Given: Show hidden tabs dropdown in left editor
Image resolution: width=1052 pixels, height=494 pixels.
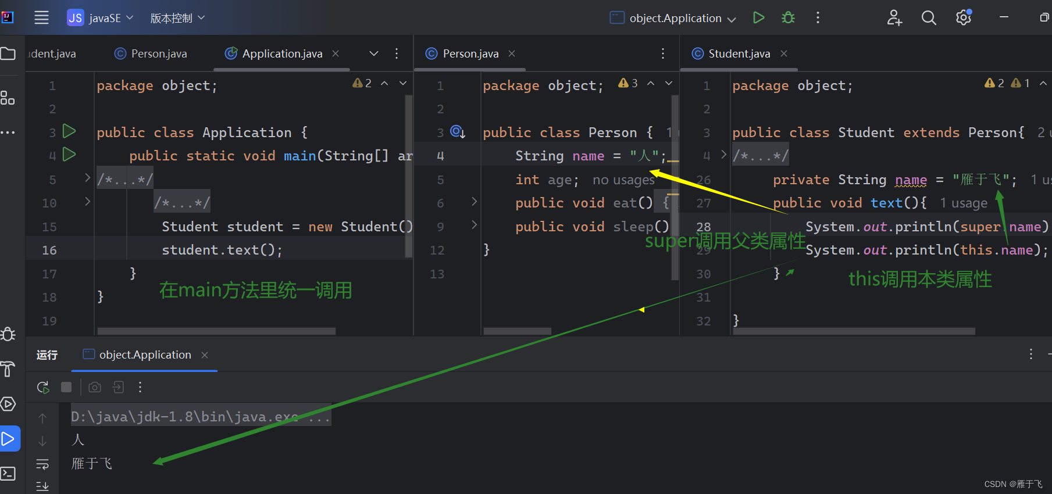Looking at the screenshot, I should point(374,53).
